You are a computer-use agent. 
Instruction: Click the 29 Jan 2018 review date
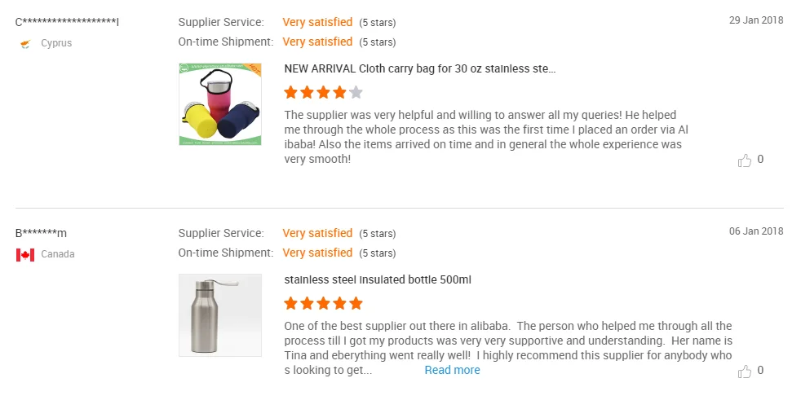pos(756,20)
